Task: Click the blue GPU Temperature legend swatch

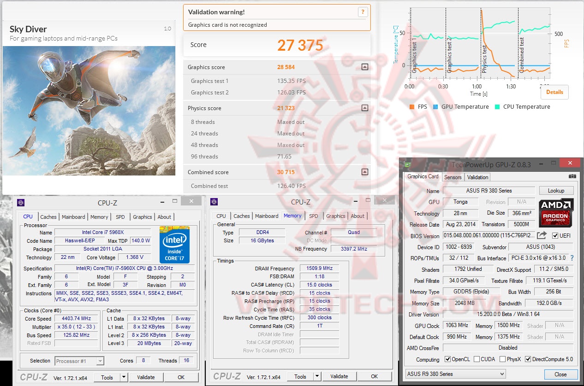Action: 435,107
